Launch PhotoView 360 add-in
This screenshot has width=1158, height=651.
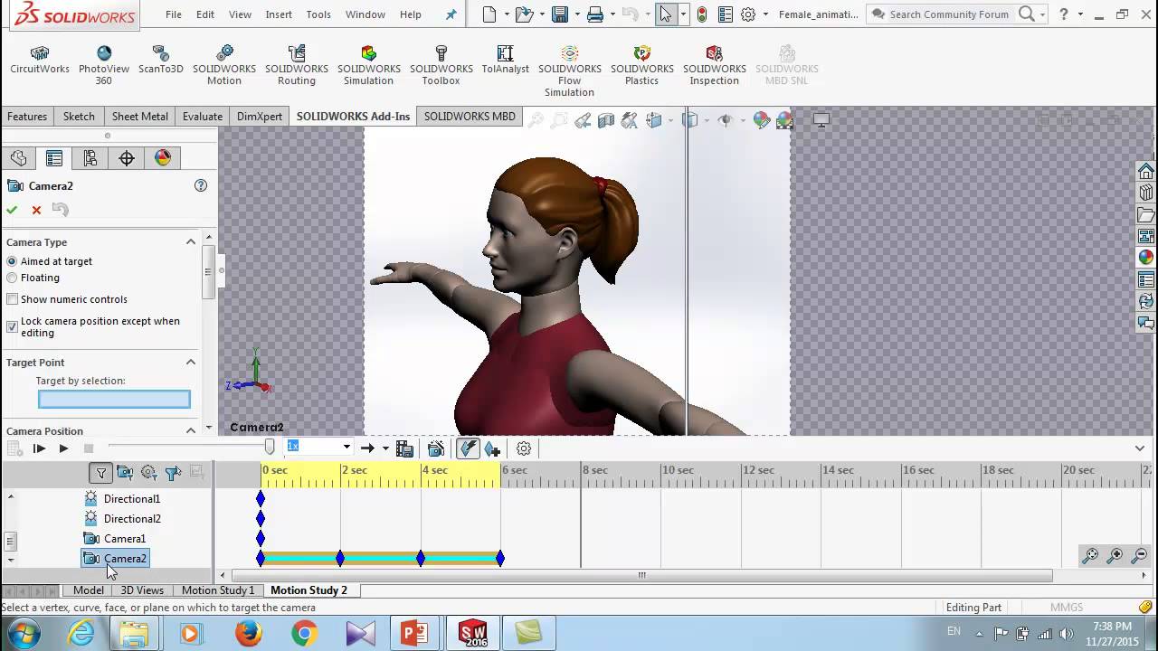pos(104,66)
